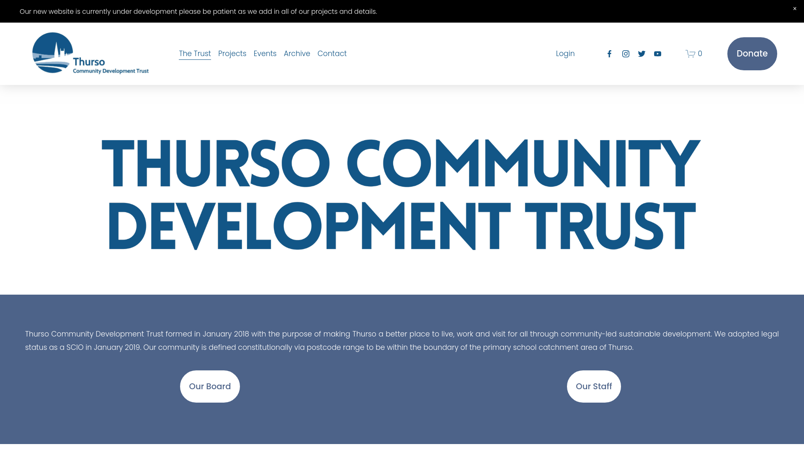This screenshot has height=452, width=804.
Task: Go to the Contact page
Action: click(332, 54)
